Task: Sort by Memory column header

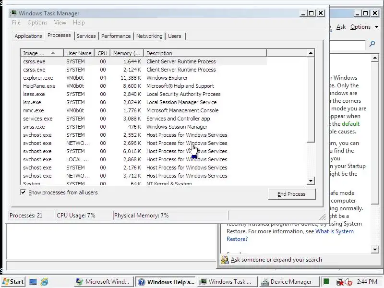Action: coord(127,53)
